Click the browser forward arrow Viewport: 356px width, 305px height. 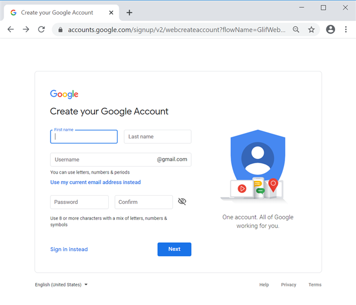point(26,30)
